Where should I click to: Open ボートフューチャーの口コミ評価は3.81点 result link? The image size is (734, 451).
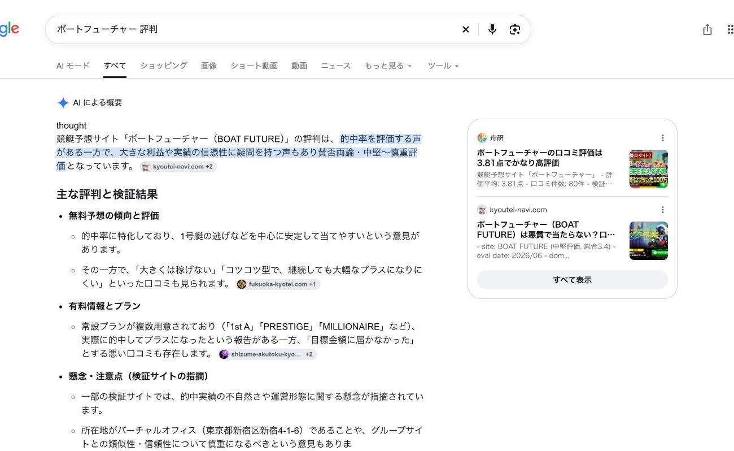tap(540, 158)
